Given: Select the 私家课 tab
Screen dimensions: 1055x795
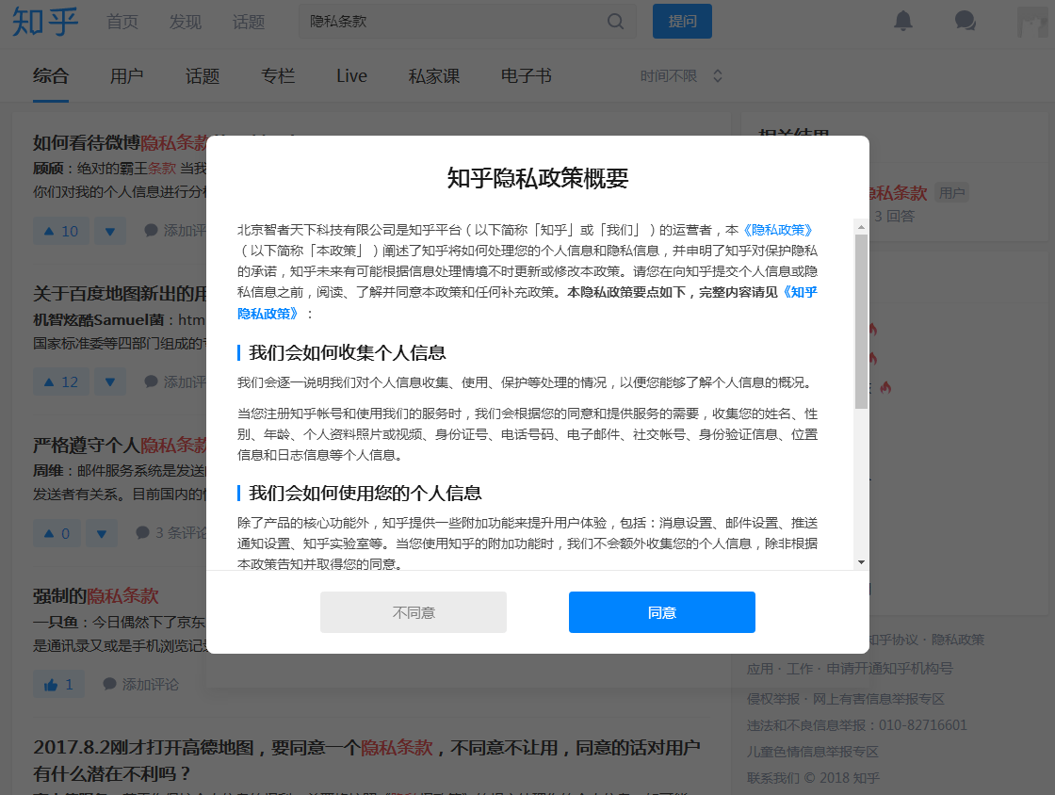Looking at the screenshot, I should point(434,76).
